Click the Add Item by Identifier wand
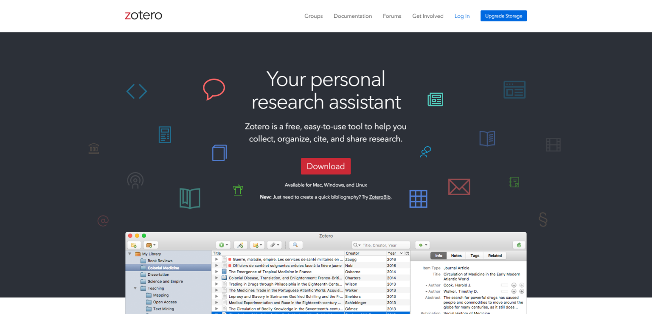The height and width of the screenshot is (314, 652). click(240, 245)
